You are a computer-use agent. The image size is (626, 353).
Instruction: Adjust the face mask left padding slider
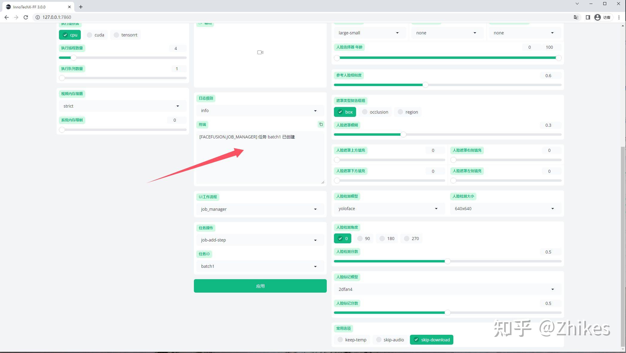(506, 181)
